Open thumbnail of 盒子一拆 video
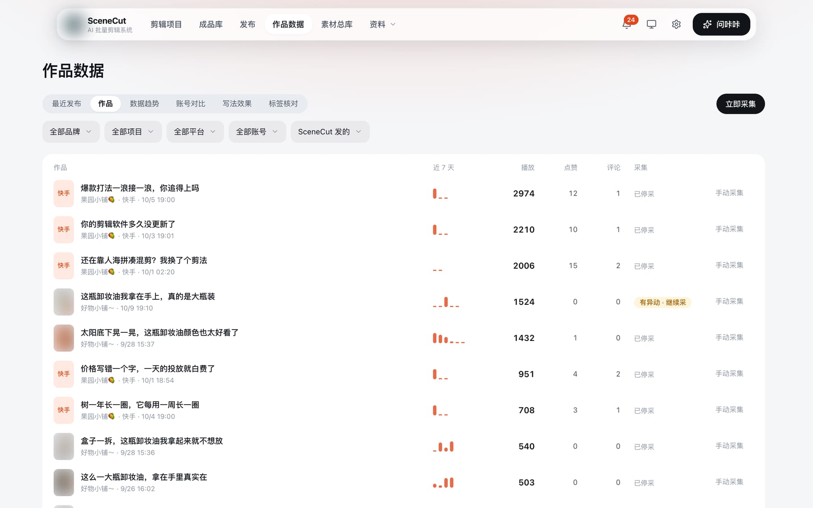Viewport: 813px width, 508px height. pos(64,446)
